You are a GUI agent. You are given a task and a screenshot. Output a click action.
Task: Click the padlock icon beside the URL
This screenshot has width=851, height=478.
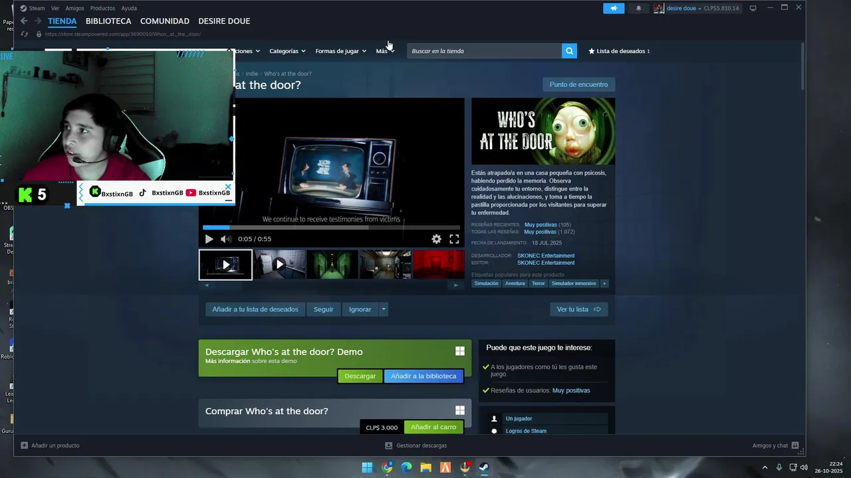coord(39,34)
